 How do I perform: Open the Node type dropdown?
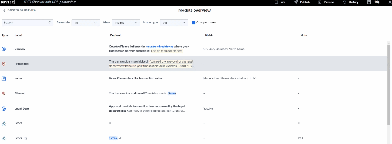[174, 22]
